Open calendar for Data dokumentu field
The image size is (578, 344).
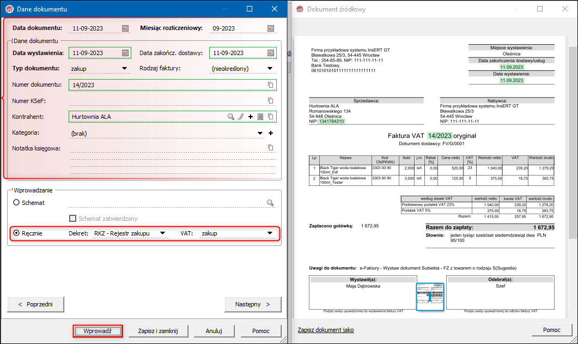coord(125,28)
